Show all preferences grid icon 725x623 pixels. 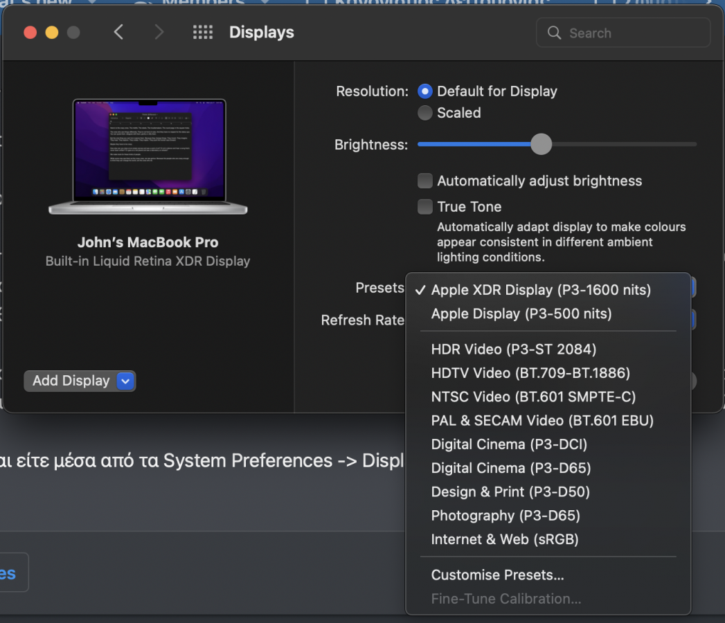tap(202, 33)
